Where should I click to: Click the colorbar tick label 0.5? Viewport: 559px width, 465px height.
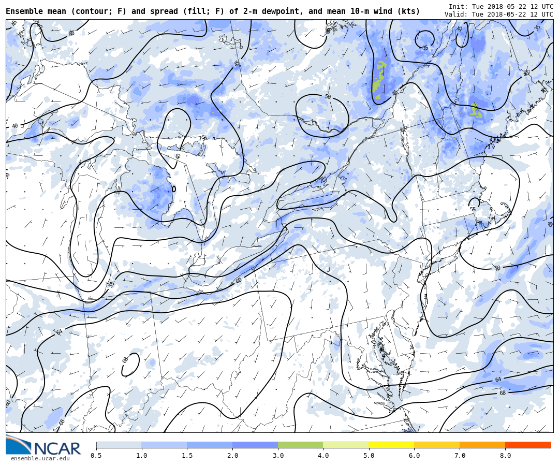click(x=96, y=455)
